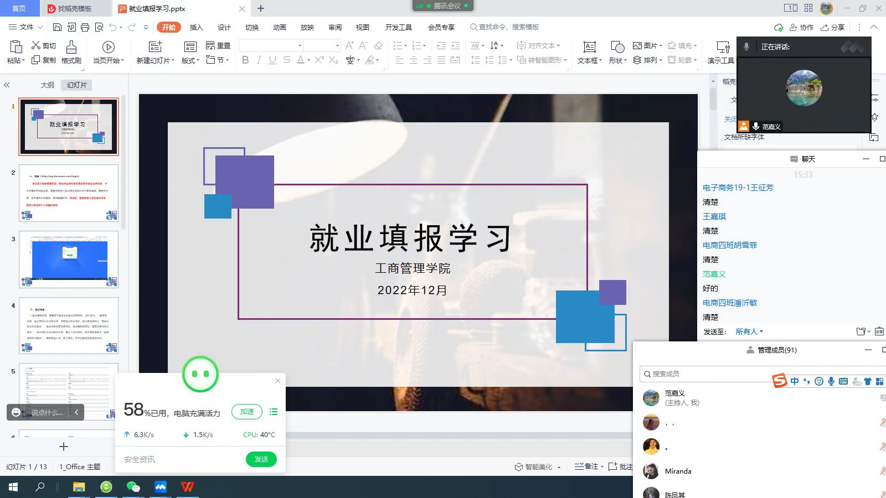Click the green list icon beside 加速

[273, 412]
